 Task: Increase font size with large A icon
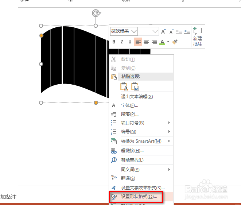pos(163,31)
